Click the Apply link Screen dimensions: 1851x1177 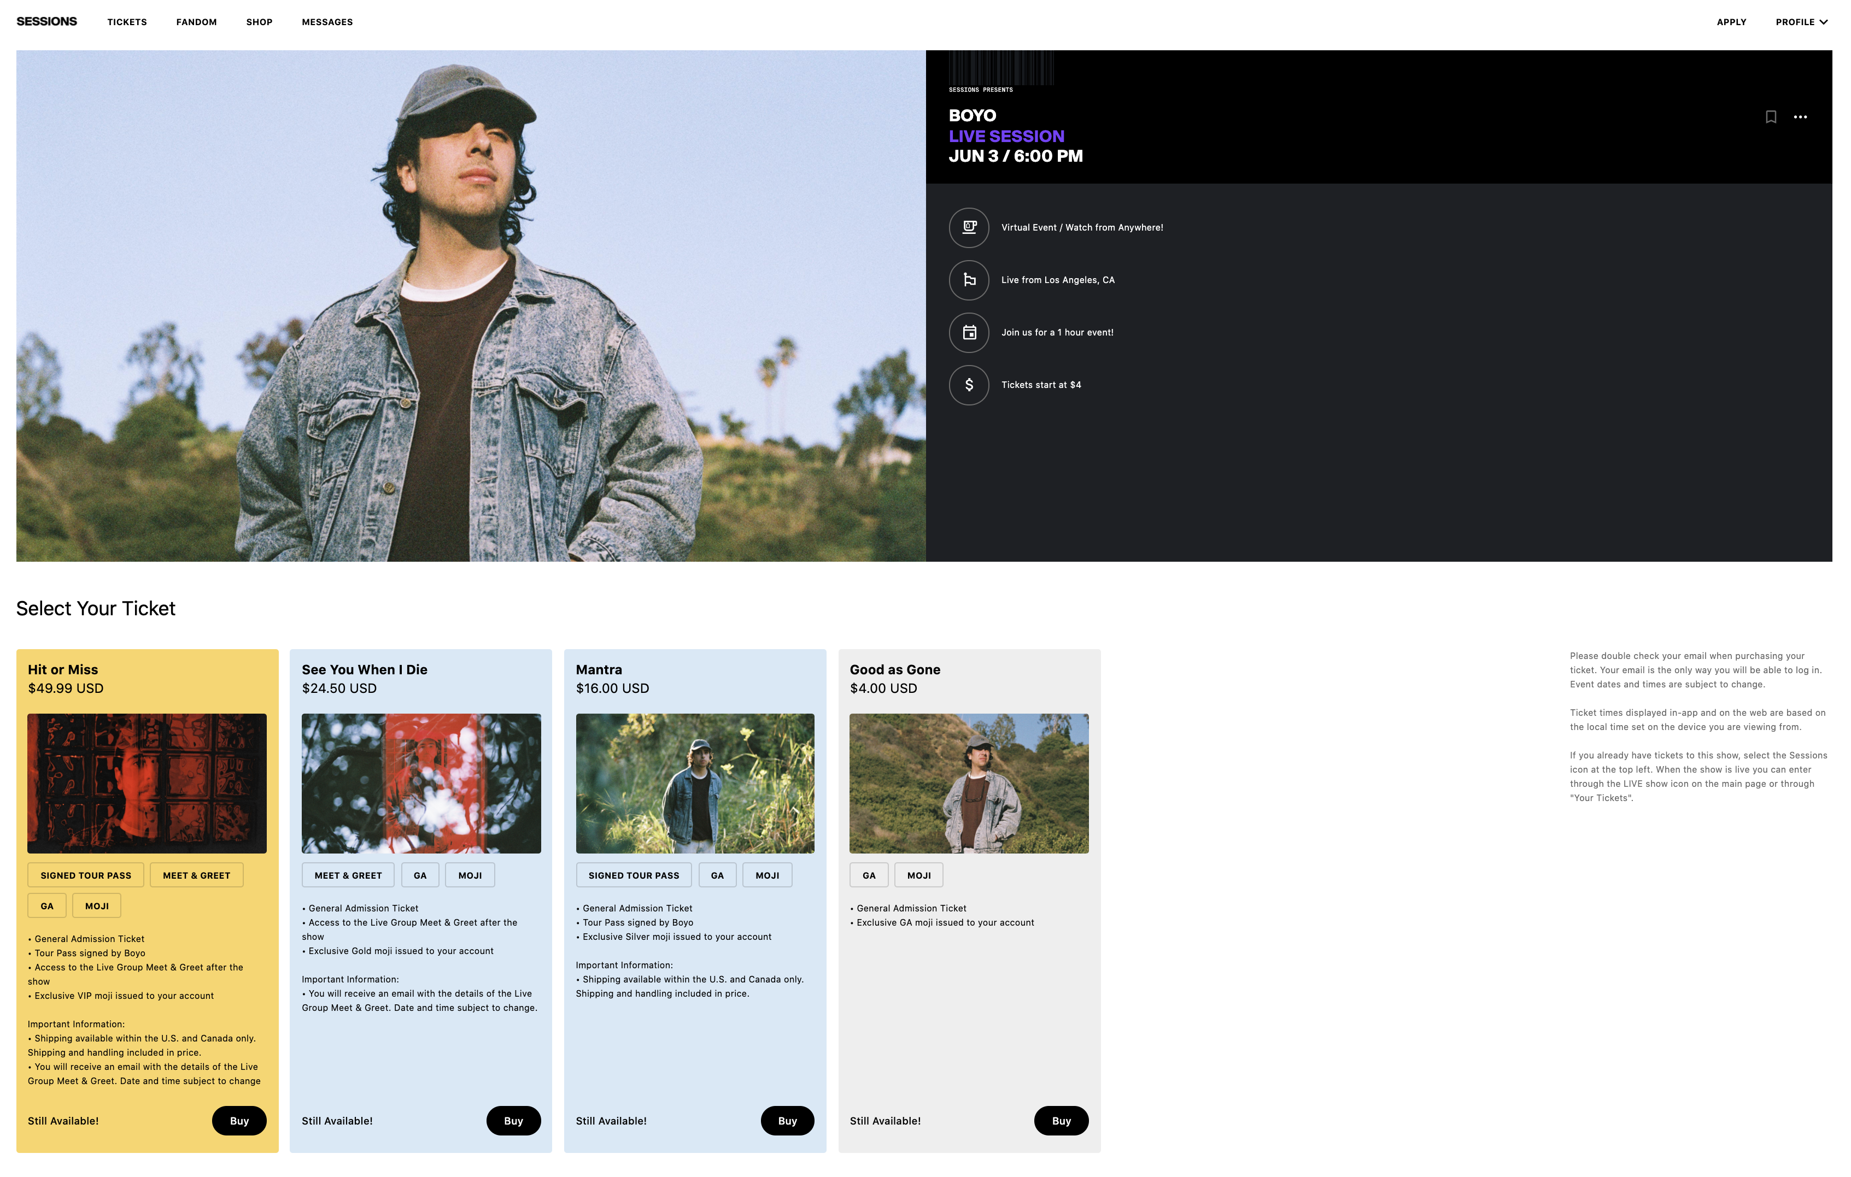tap(1731, 22)
